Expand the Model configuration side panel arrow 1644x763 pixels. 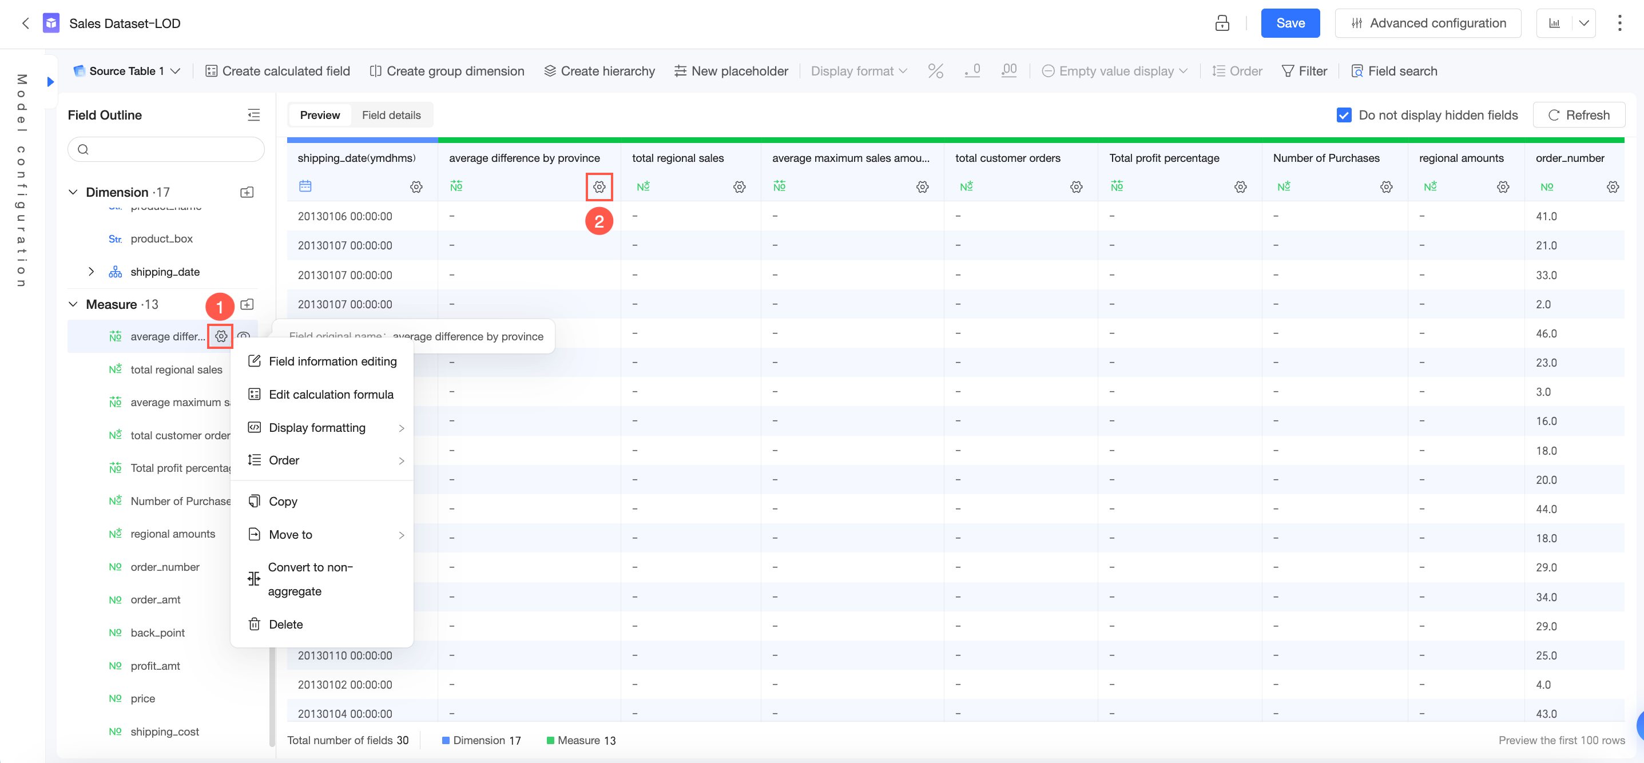(x=50, y=82)
